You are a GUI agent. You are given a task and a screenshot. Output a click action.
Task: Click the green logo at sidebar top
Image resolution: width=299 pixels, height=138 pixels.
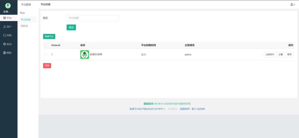(x=8, y=6)
